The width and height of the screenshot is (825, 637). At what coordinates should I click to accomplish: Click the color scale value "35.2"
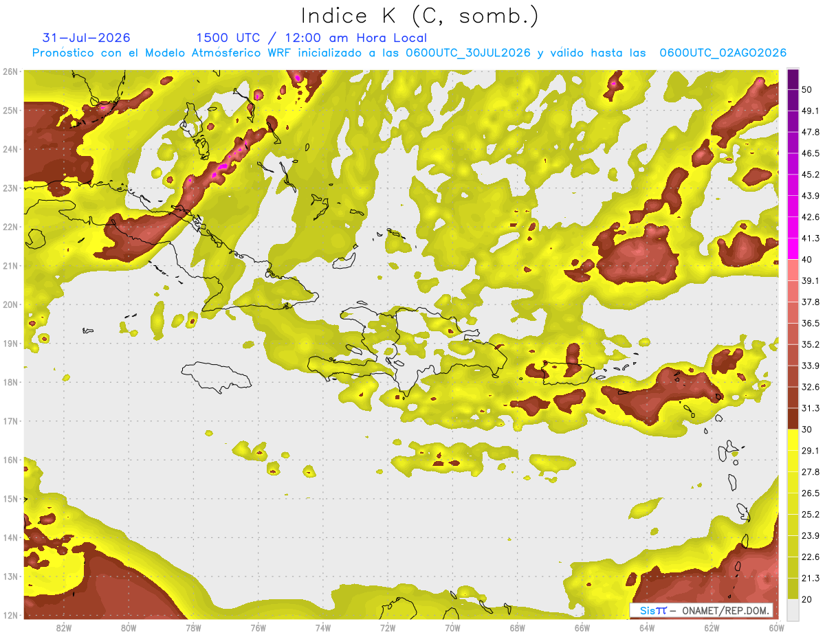click(x=810, y=344)
